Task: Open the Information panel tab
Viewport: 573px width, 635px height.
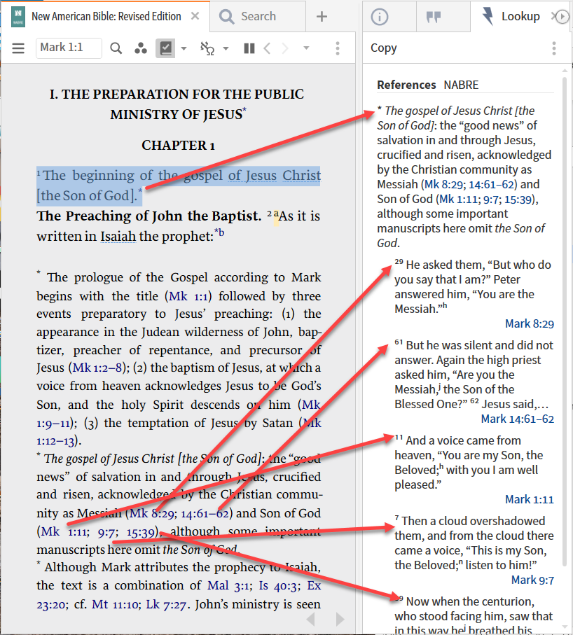Action: [380, 17]
